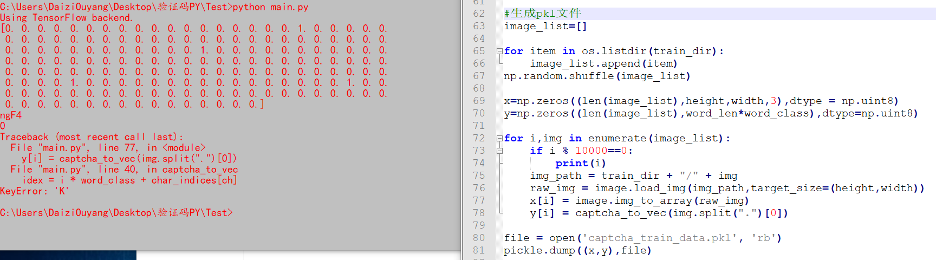Image resolution: width=936 pixels, height=260 pixels.
Task: Click line number 69 in the gutter
Action: 479,101
